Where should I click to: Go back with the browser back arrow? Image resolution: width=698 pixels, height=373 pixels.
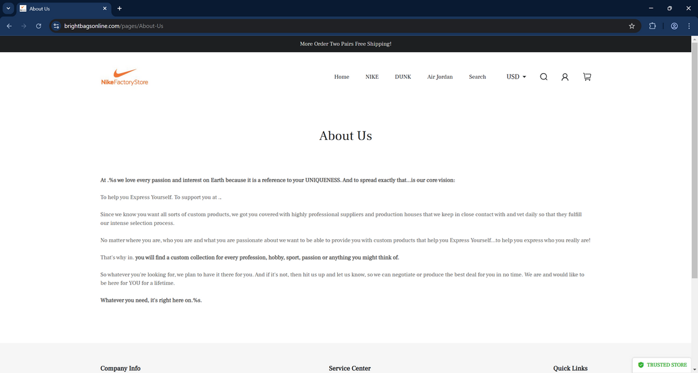(9, 26)
